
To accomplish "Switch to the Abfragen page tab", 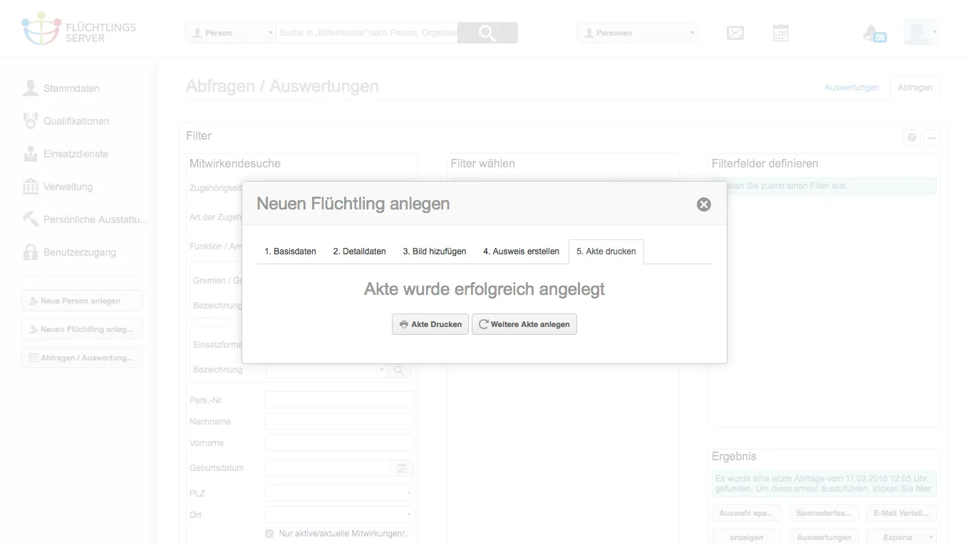I will [x=915, y=88].
